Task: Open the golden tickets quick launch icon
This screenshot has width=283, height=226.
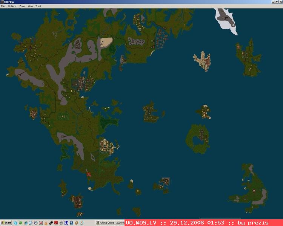Action: [x=76, y=223]
